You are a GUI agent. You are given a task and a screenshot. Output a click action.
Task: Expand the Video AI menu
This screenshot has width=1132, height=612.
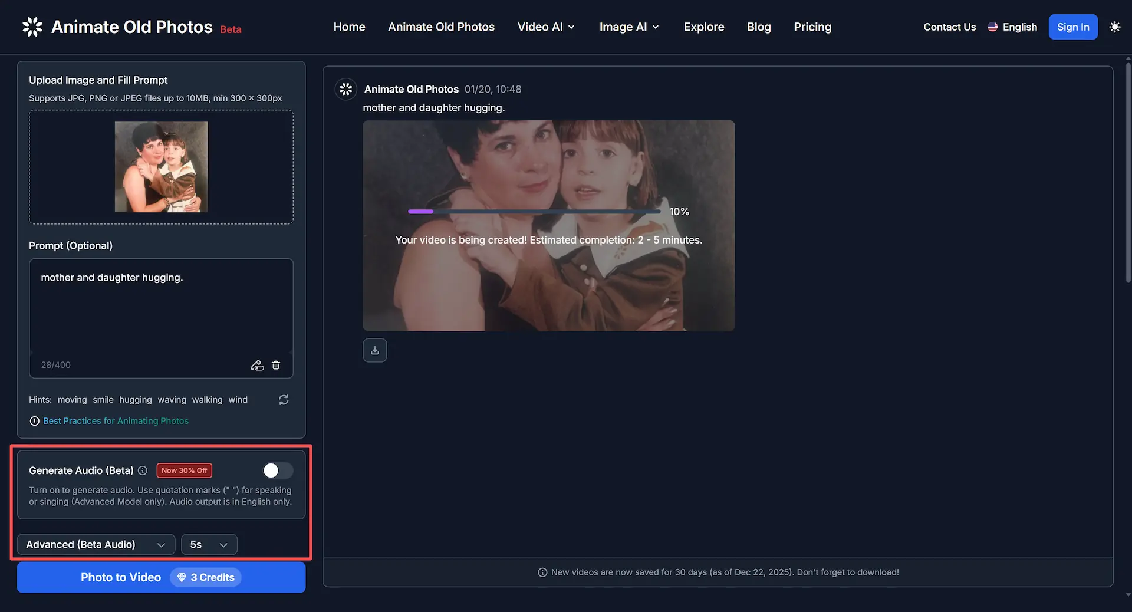545,27
